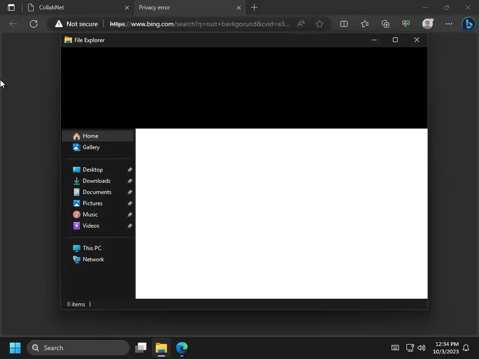Open Task View on taskbar
Viewport: 479px width, 359px height.
(x=141, y=348)
